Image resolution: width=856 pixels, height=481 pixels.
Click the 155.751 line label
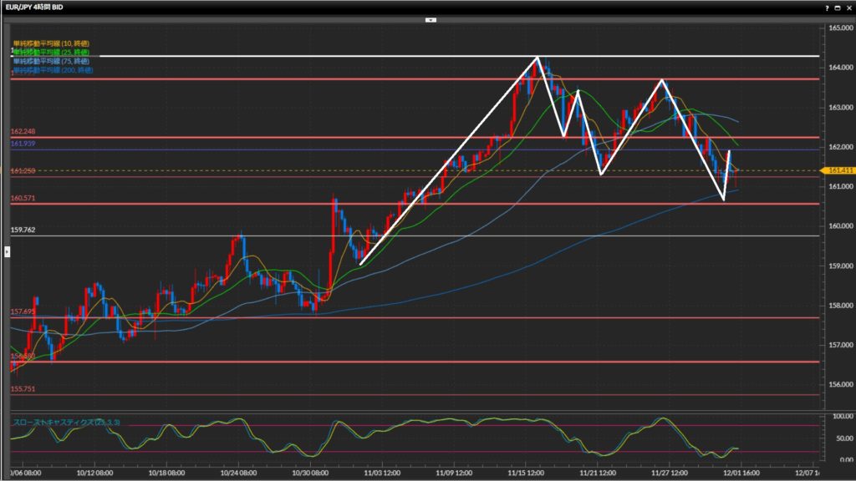click(23, 389)
